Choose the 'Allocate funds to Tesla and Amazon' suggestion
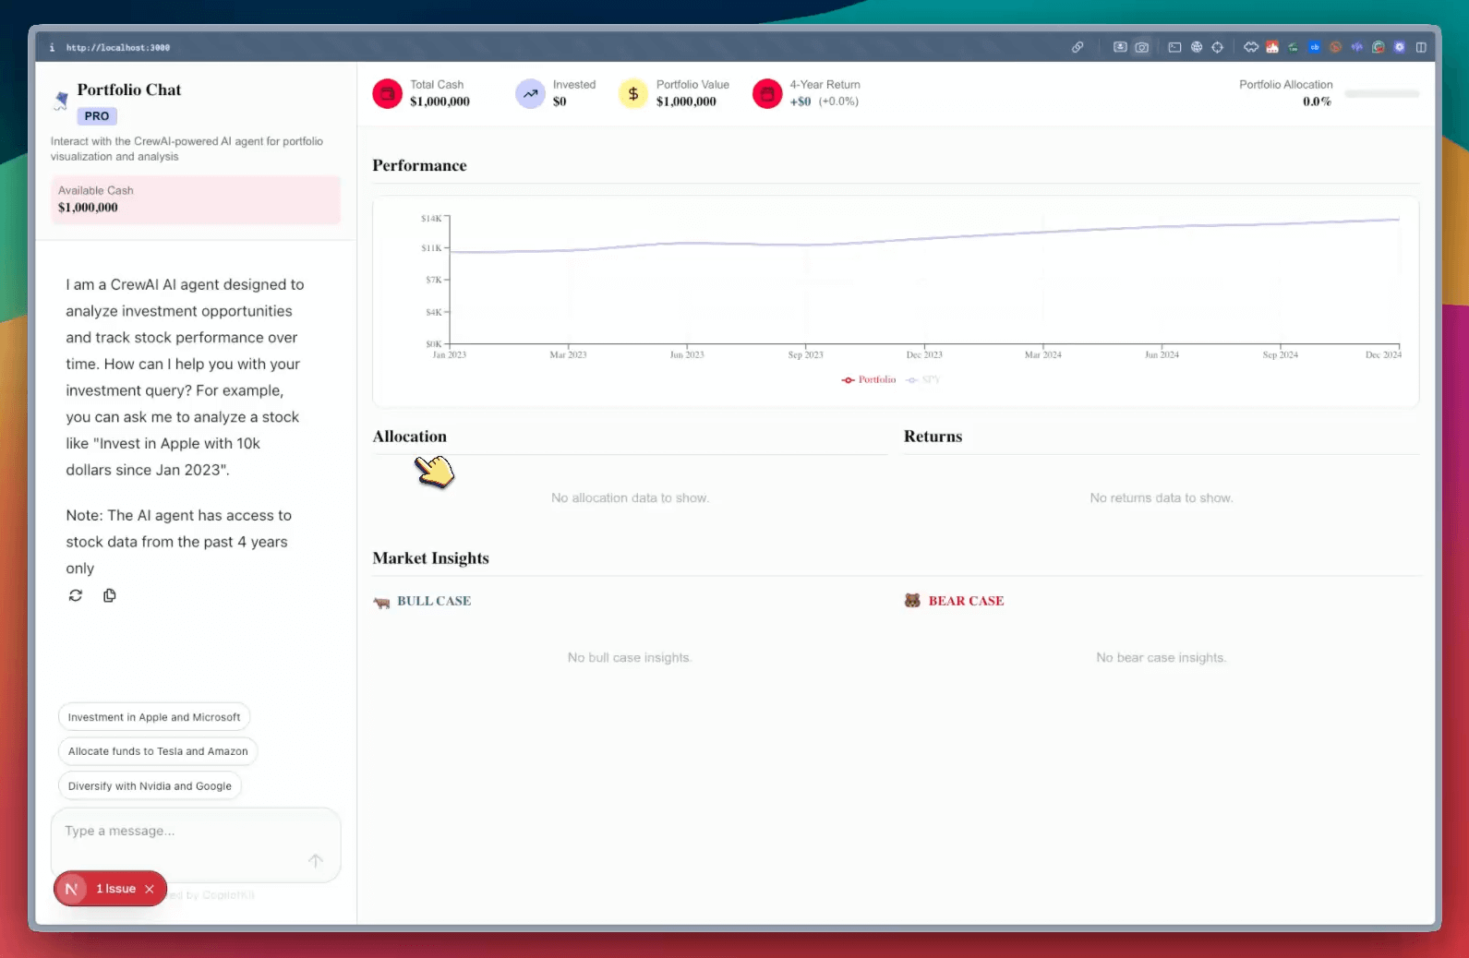Image resolution: width=1469 pixels, height=958 pixels. point(158,751)
